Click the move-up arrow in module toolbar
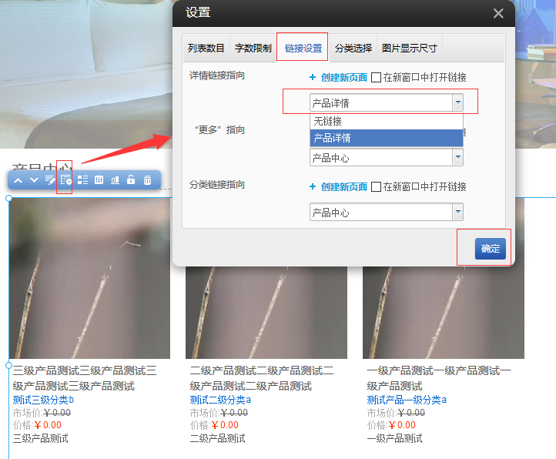This screenshot has height=459, width=556. [x=18, y=180]
